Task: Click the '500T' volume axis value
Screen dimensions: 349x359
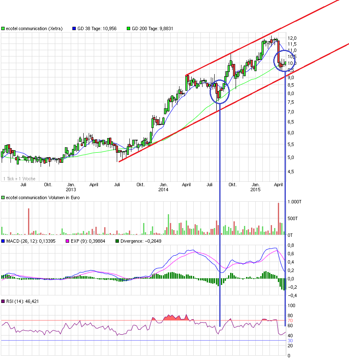Action: coord(293,218)
